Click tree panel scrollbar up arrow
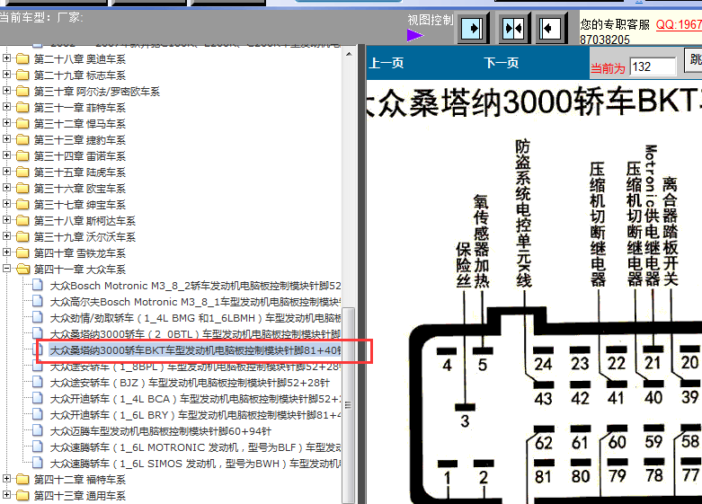This screenshot has width=702, height=504. pyautogui.click(x=349, y=54)
